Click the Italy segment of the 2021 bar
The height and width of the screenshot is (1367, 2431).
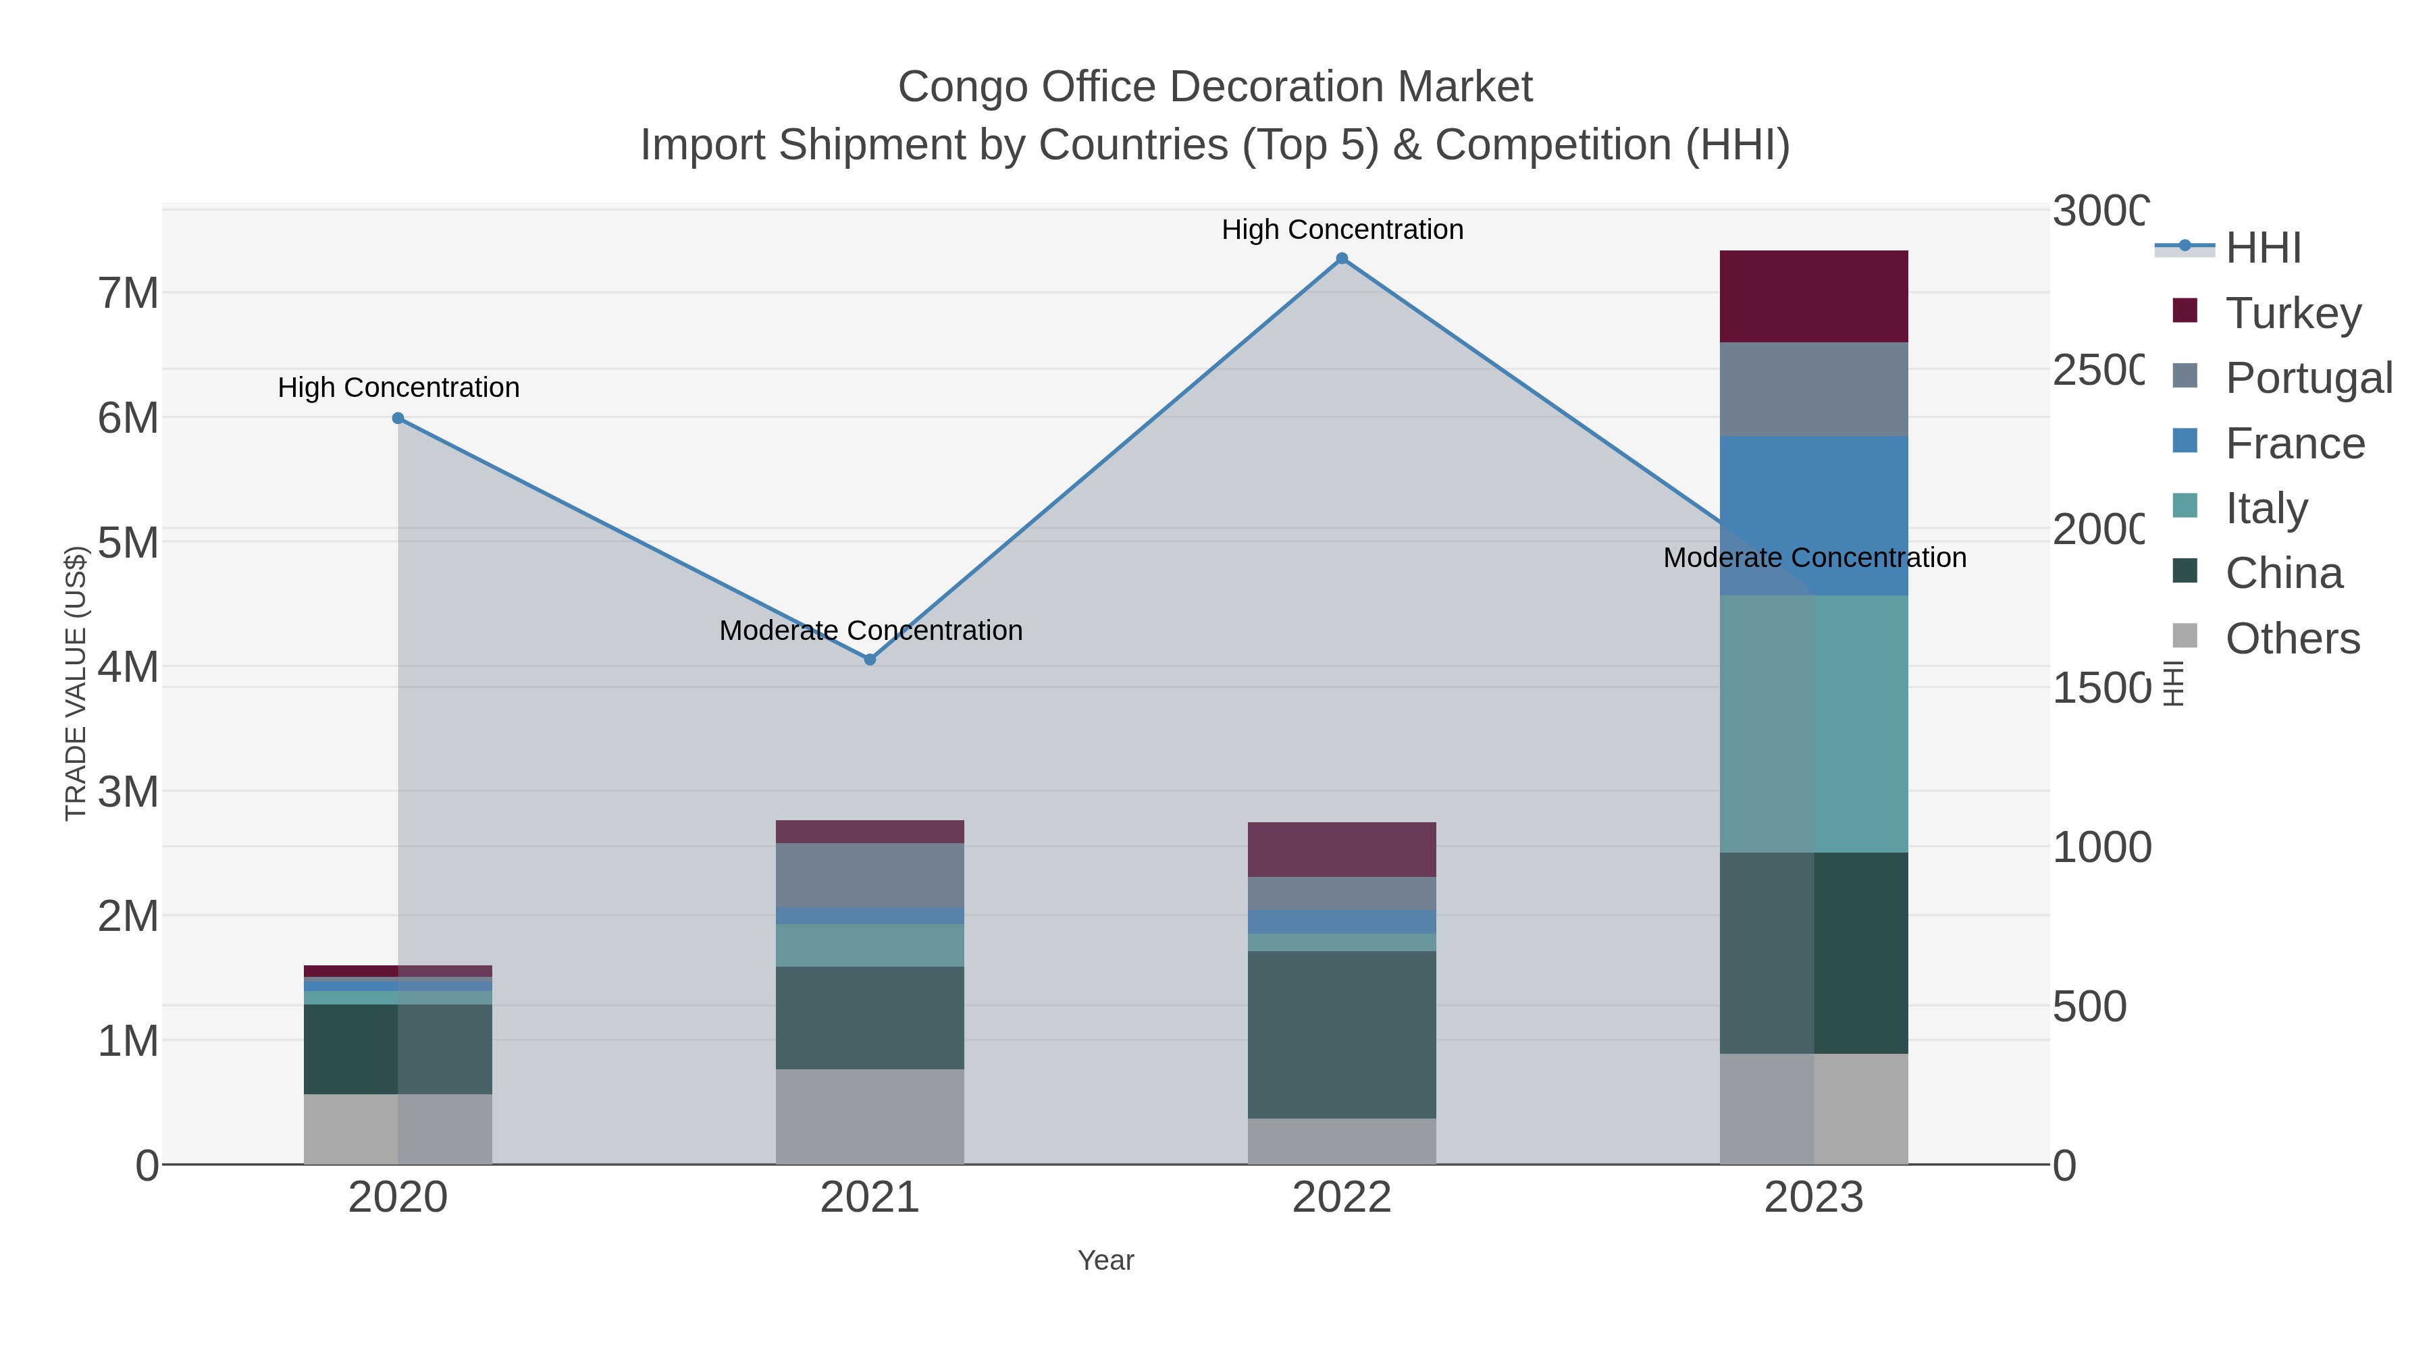(x=870, y=945)
